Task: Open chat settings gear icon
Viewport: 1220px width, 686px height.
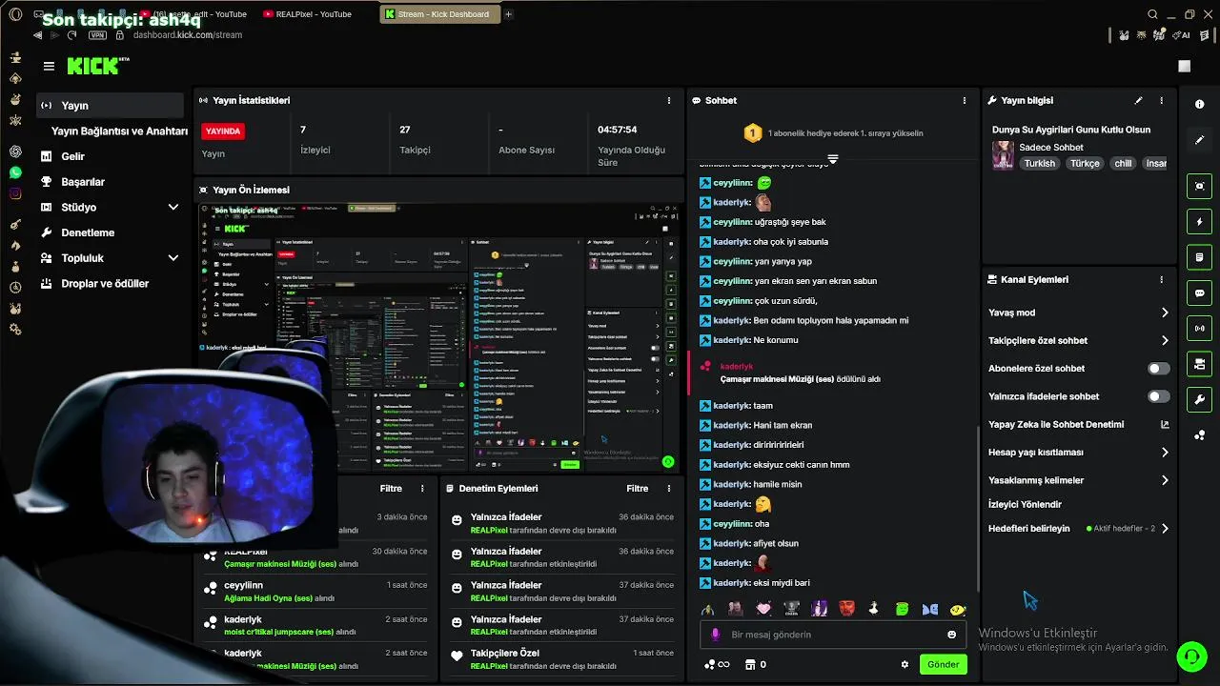Action: (905, 664)
